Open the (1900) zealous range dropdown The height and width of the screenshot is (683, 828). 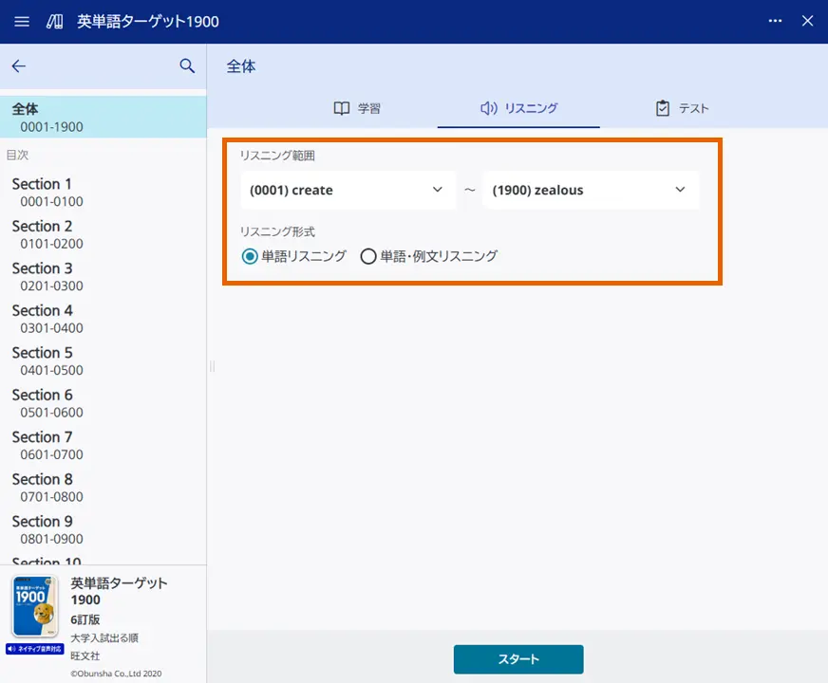(591, 190)
